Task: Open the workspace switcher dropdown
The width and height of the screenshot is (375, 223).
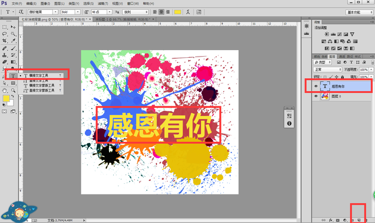Action: (x=359, y=12)
